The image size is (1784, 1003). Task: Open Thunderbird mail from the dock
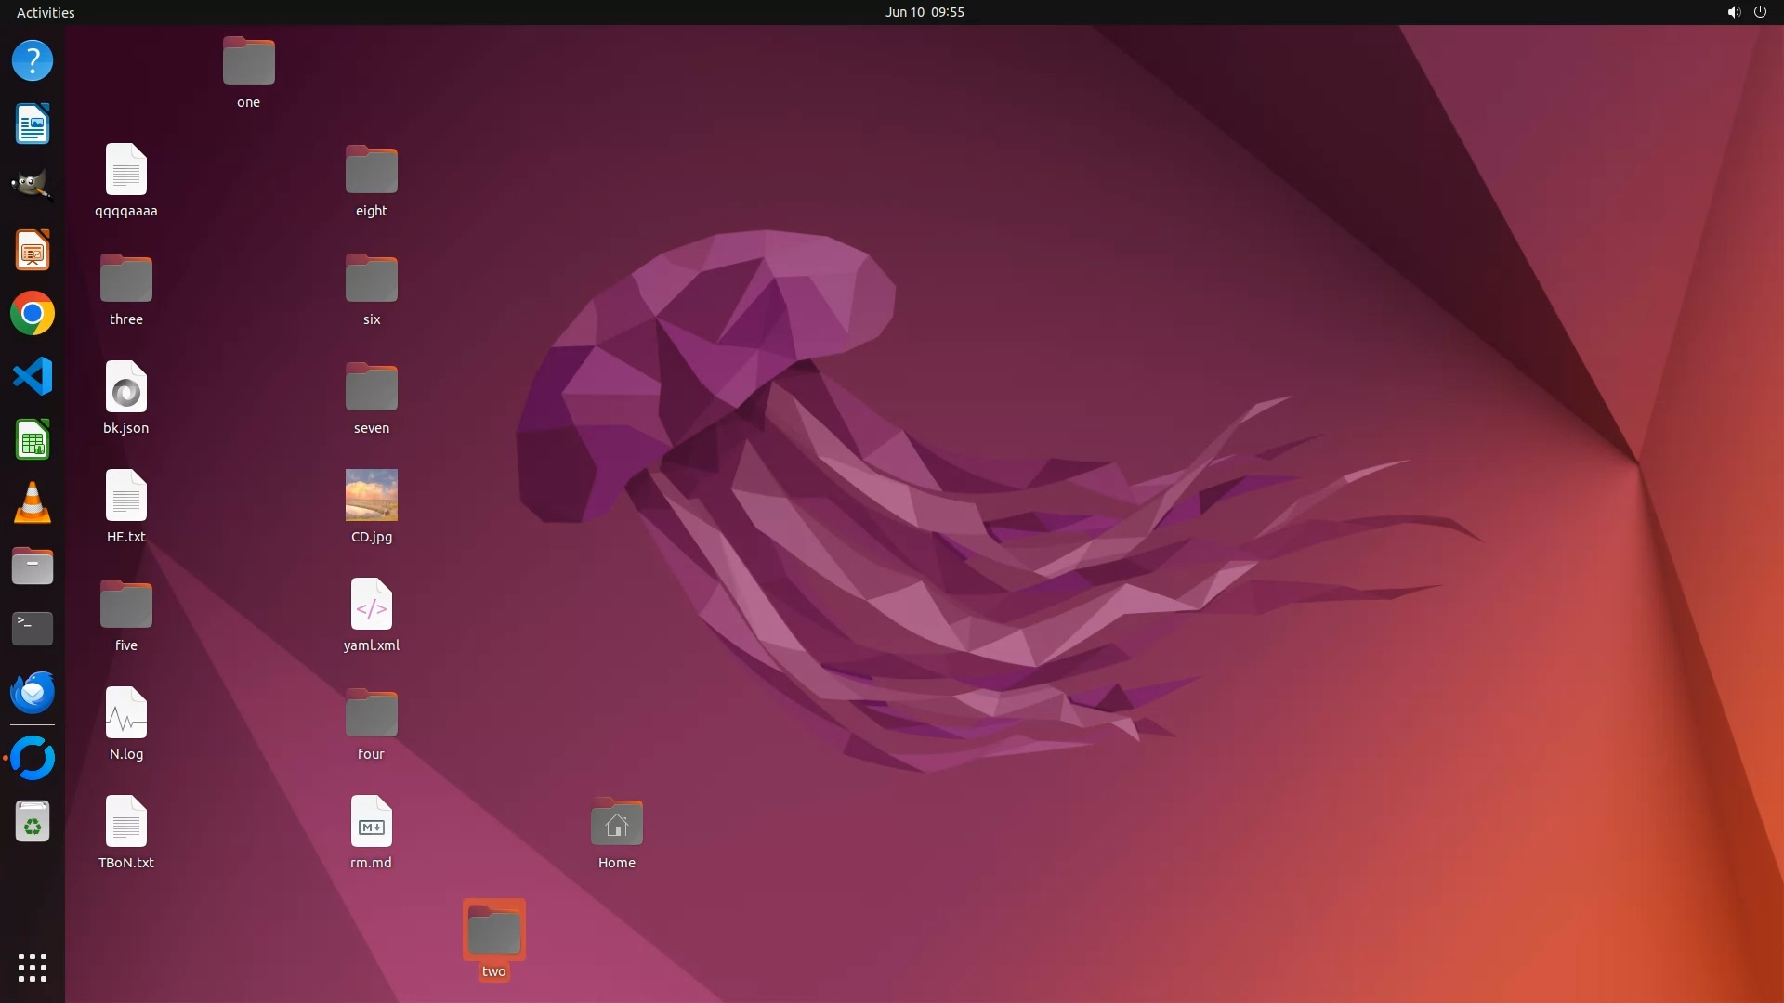(x=33, y=693)
